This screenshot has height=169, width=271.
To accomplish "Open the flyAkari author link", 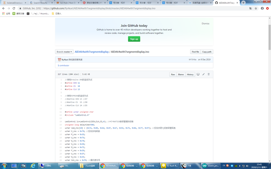I will (65, 60).
